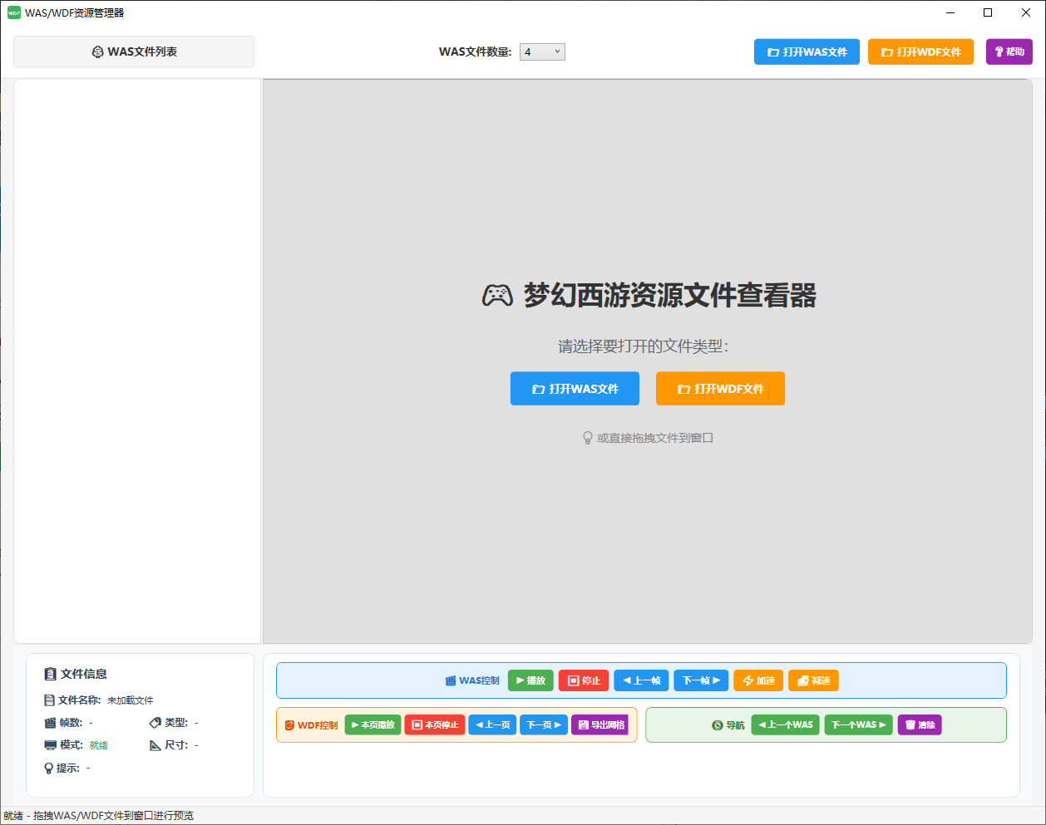Click the 导航 label text

click(735, 725)
